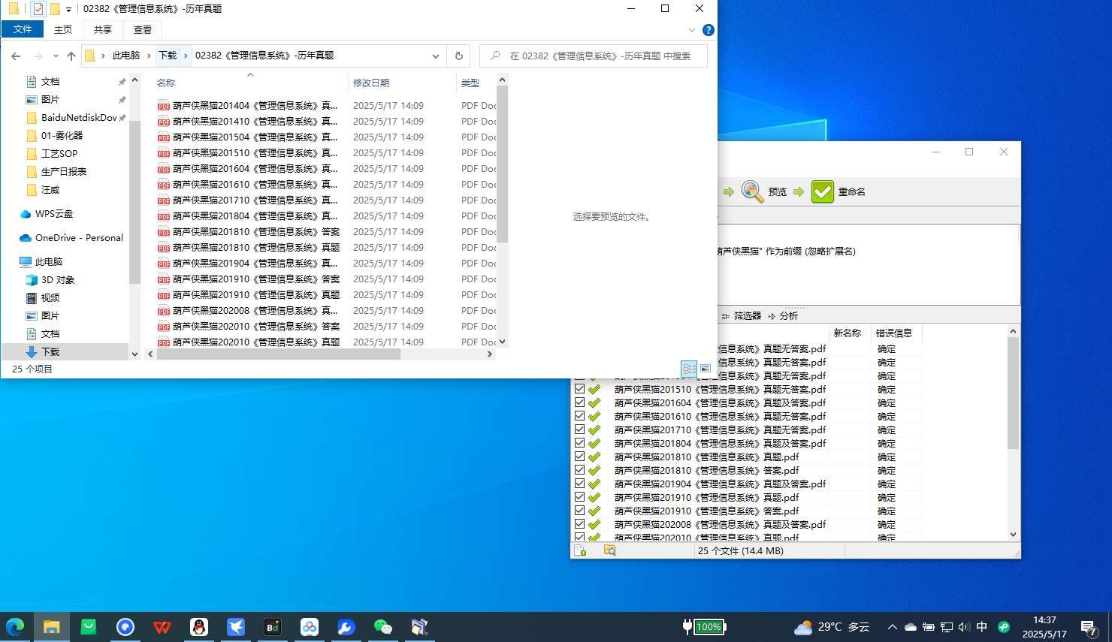Uncheck the 201710 真题无答案.pdf row checkbox
Image resolution: width=1112 pixels, height=642 pixels.
[x=579, y=430]
